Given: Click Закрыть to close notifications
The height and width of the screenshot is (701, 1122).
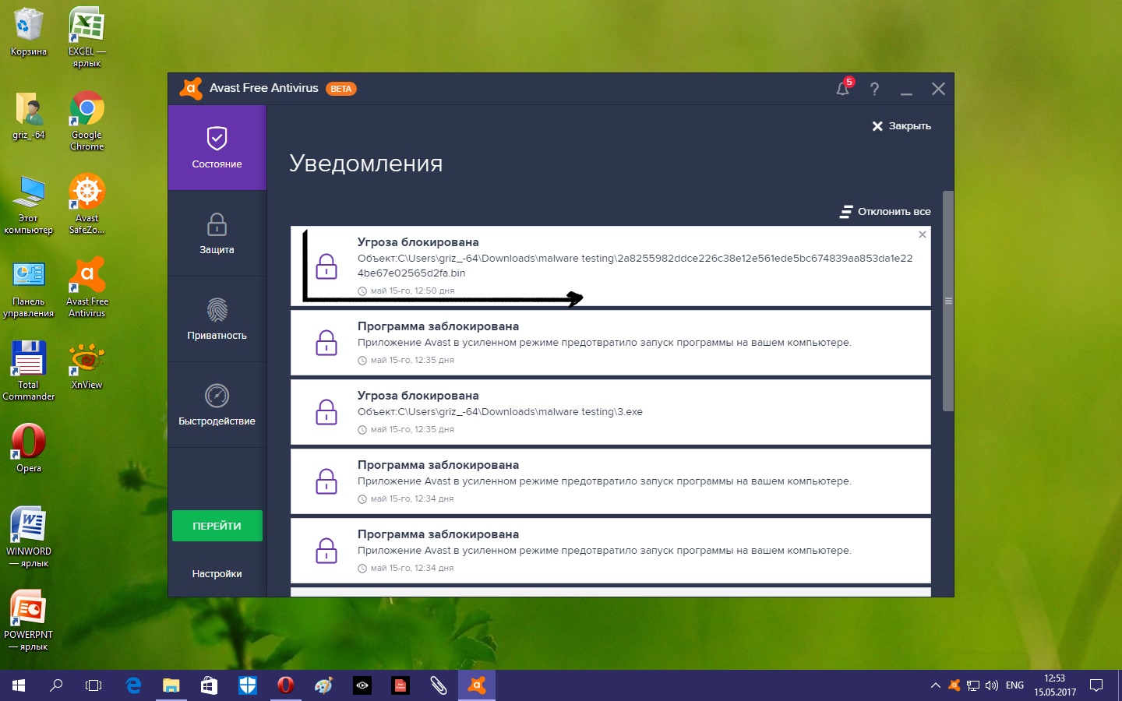Looking at the screenshot, I should pyautogui.click(x=901, y=126).
